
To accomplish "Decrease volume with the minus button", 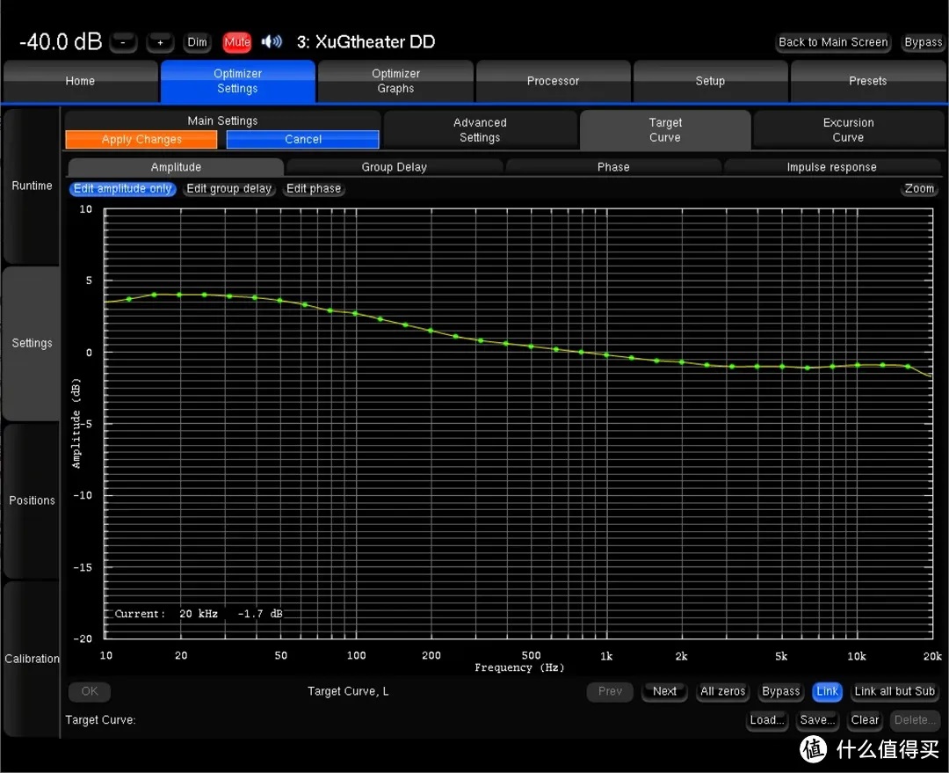I will 124,42.
